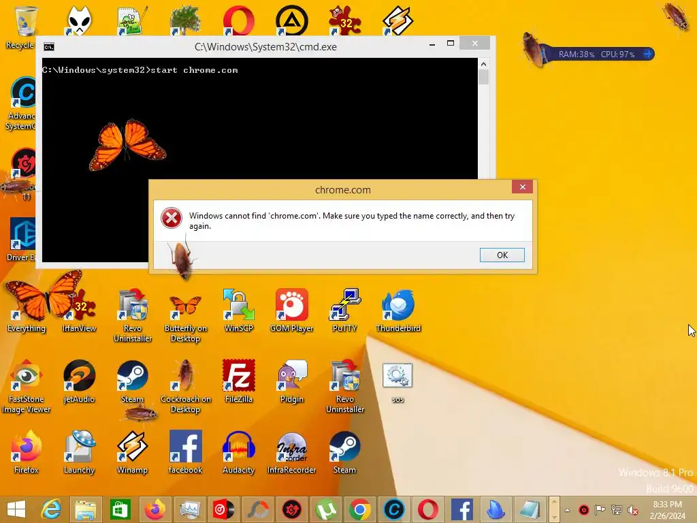
Task: Open the foobar2000 alien-face desktop shortcut
Action: click(79, 20)
